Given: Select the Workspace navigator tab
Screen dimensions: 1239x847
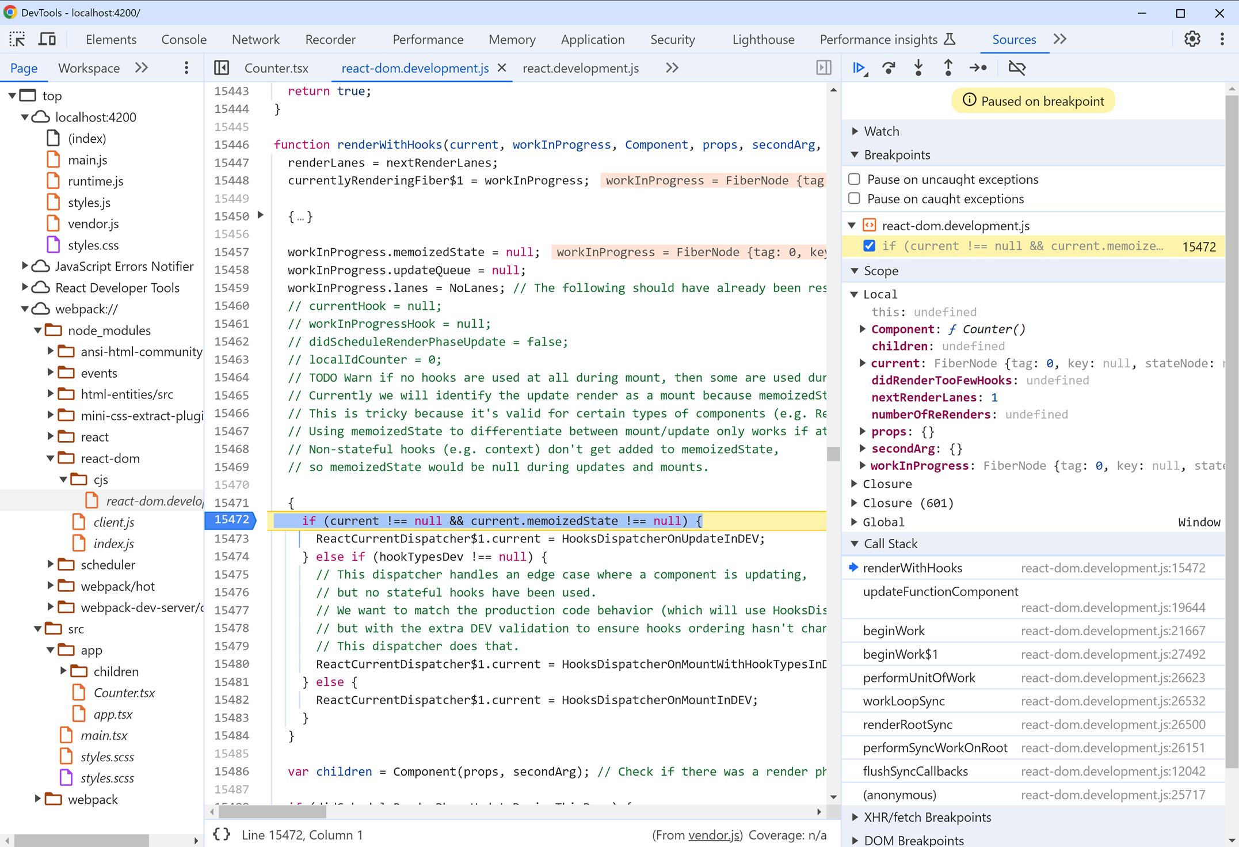Looking at the screenshot, I should click(89, 68).
